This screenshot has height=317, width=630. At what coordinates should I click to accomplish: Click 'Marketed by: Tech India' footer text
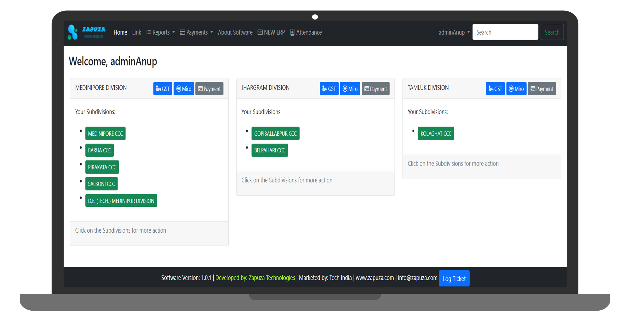[325, 278]
